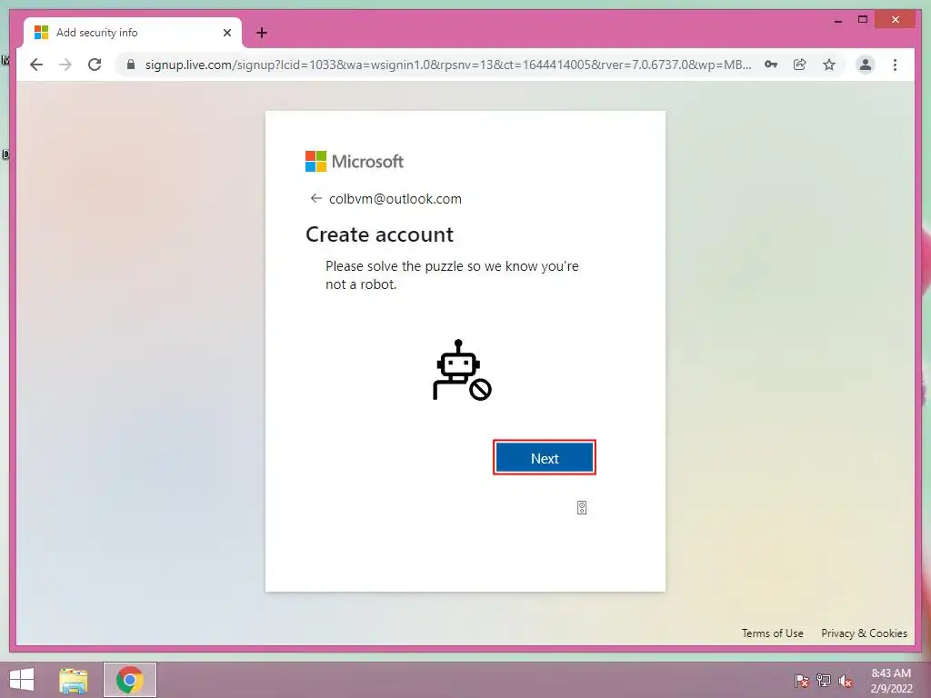Open Terms of Use link
This screenshot has height=698, width=931.
tap(772, 633)
